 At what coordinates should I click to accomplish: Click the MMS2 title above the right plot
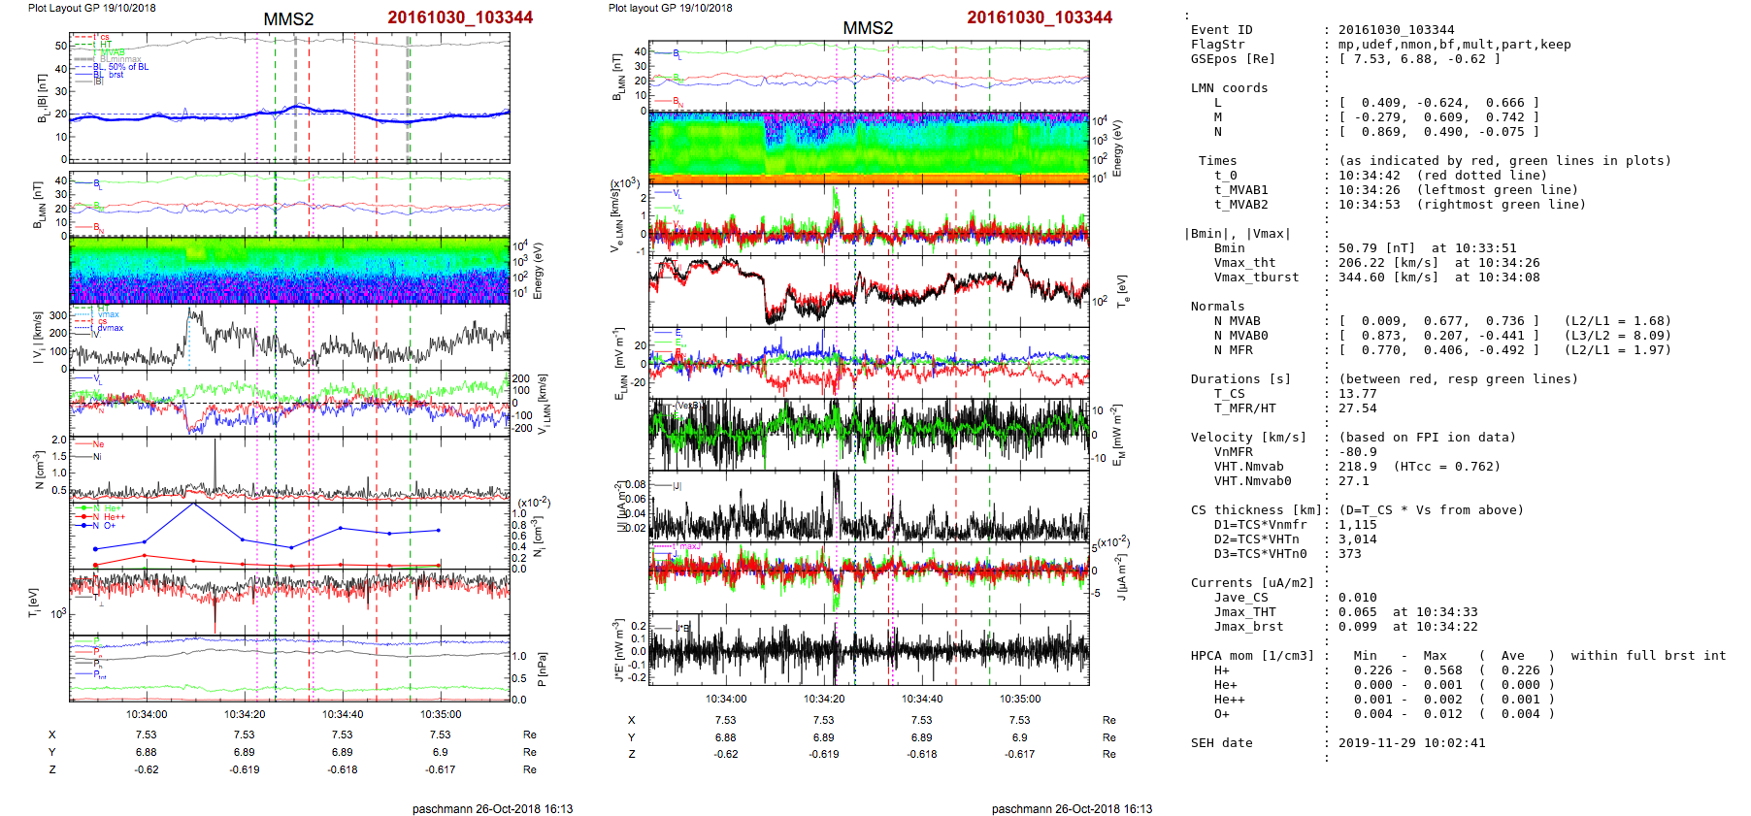click(867, 28)
